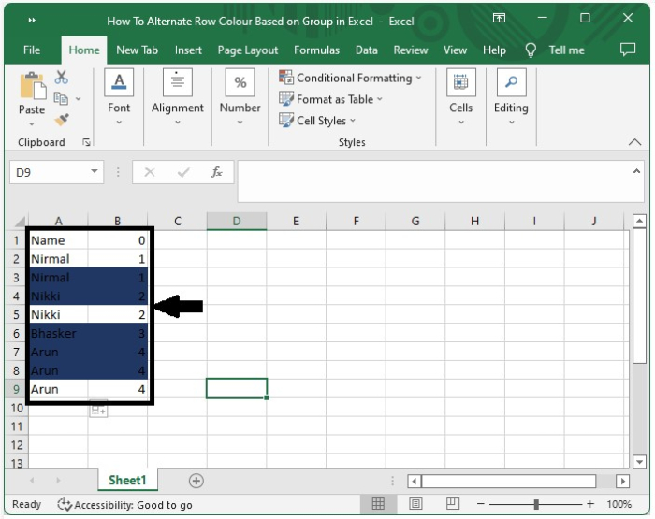Click the Select All corner triangle
The width and height of the screenshot is (655, 519).
tap(19, 222)
